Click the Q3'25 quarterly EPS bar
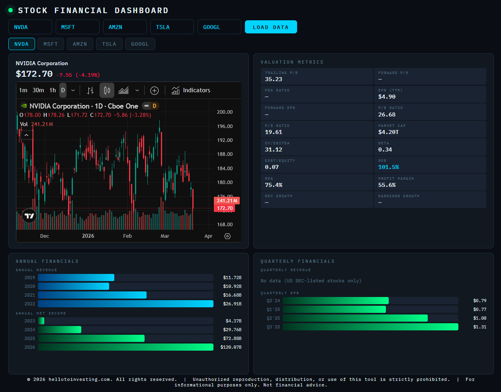The image size is (501, 392). pos(370,327)
